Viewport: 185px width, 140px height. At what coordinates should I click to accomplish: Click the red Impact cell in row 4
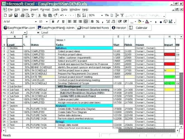coord(170,54)
